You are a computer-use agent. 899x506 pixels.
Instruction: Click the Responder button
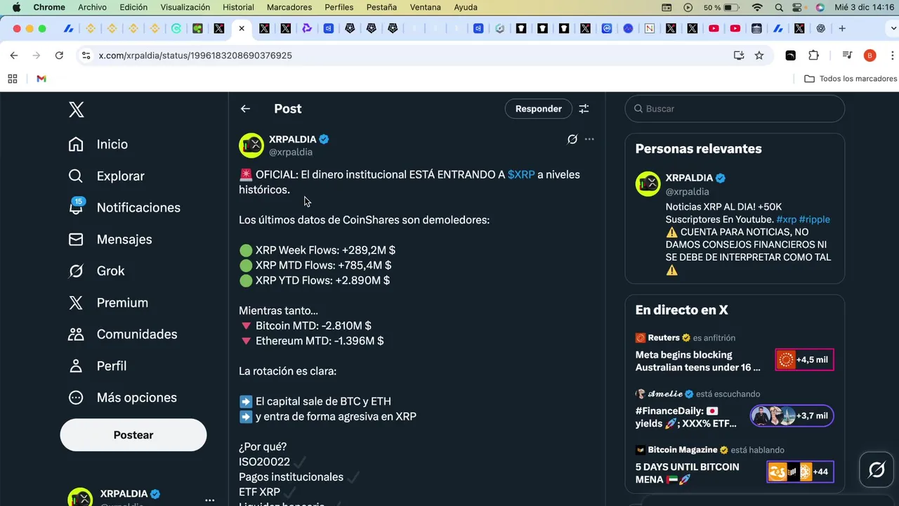click(x=539, y=109)
